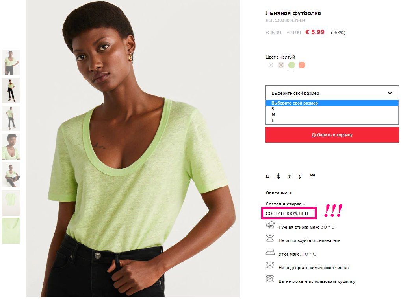Screen dimensions: 401x299
Task: Choose size S from the list
Action: 332,109
